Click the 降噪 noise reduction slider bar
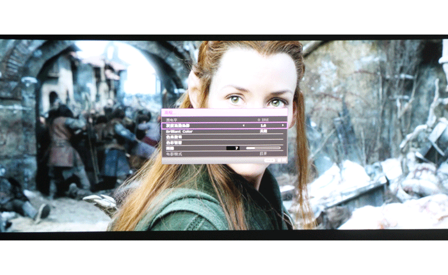 pyautogui.click(x=264, y=148)
